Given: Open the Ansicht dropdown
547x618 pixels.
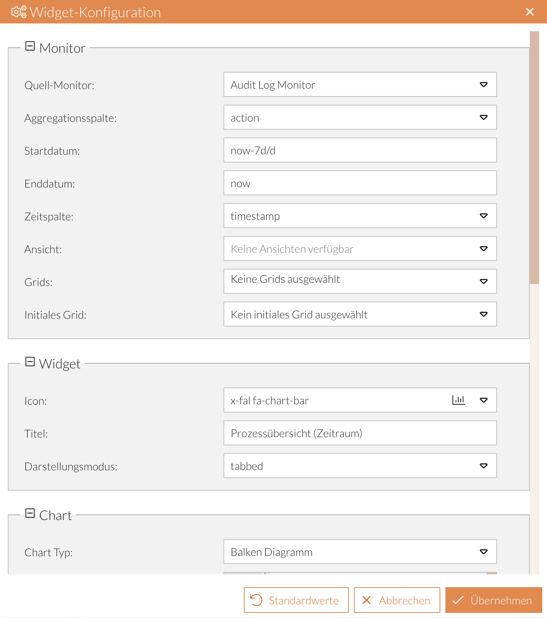Looking at the screenshot, I should 483,249.
